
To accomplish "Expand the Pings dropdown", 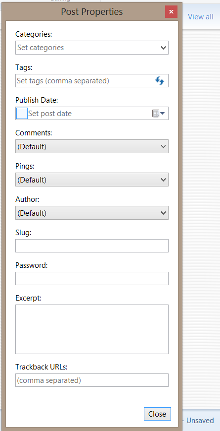I will click(92, 180).
